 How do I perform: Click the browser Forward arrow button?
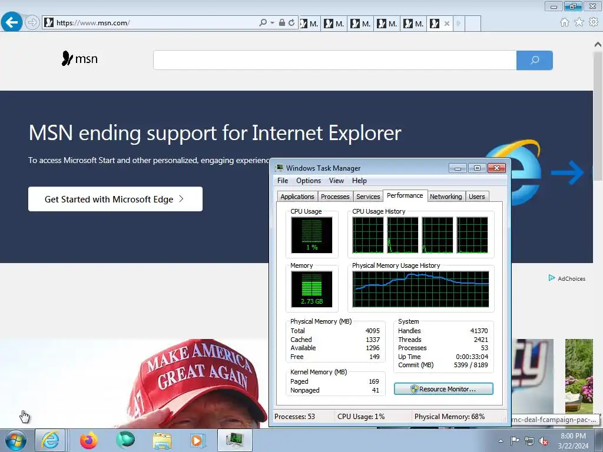point(32,23)
